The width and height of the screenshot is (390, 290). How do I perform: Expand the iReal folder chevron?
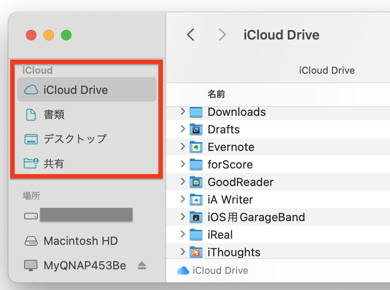coord(183,234)
